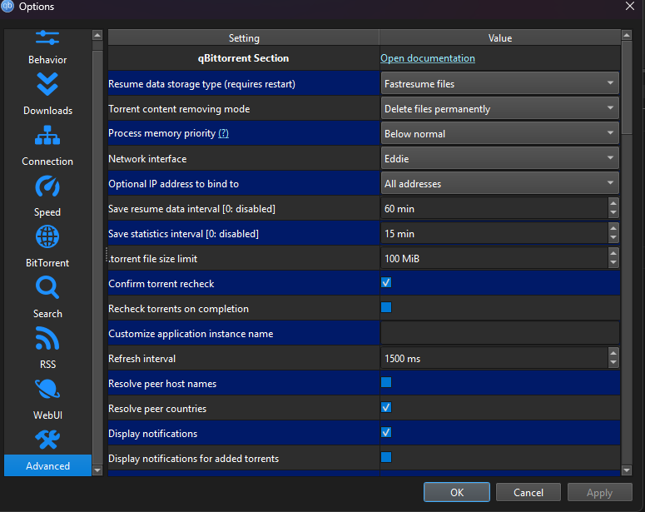The image size is (645, 512).
Task: Open Optional IP address bind dropdown
Action: click(x=500, y=183)
